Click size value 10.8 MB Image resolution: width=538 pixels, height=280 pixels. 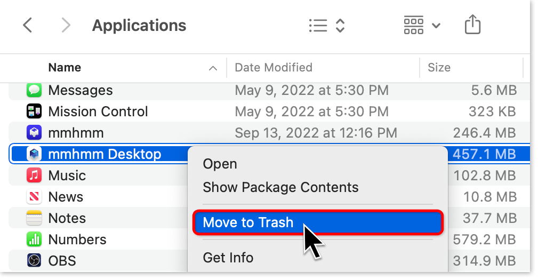pos(490,197)
